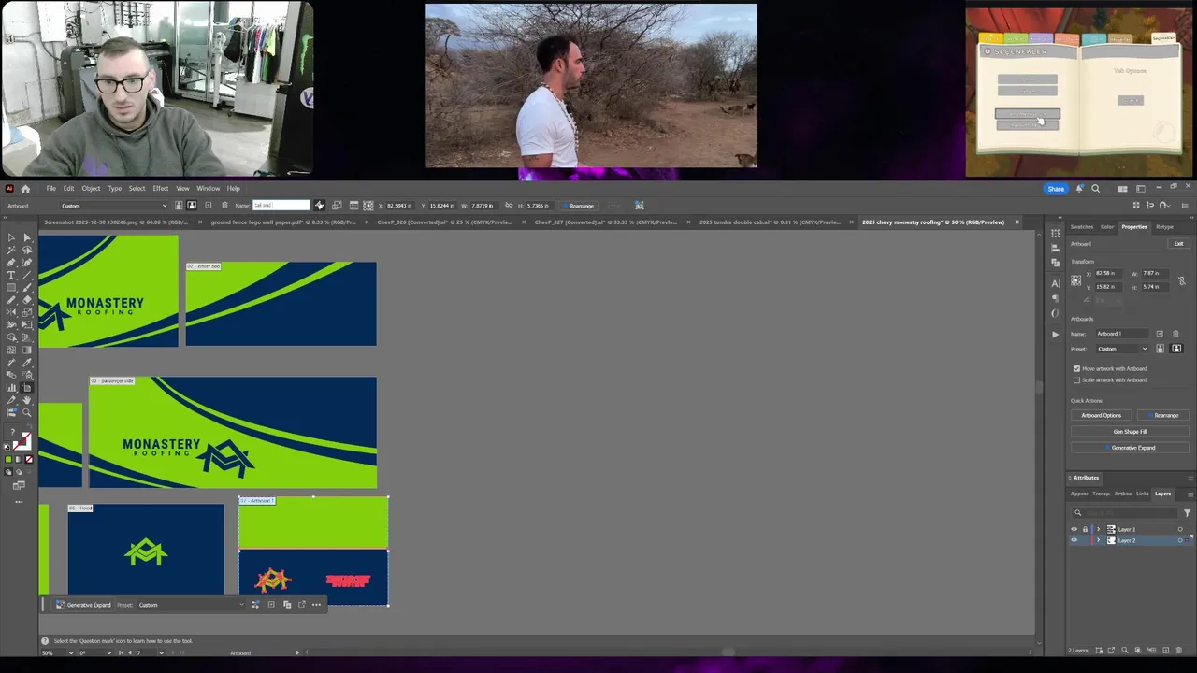Open the Effect menu

coord(160,189)
